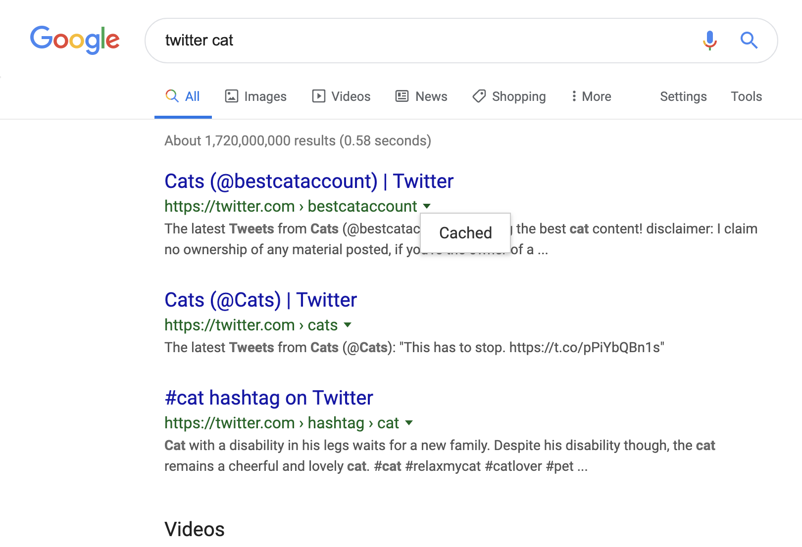The image size is (802, 547).
Task: Click the Videos tab play icon
Action: (x=318, y=96)
